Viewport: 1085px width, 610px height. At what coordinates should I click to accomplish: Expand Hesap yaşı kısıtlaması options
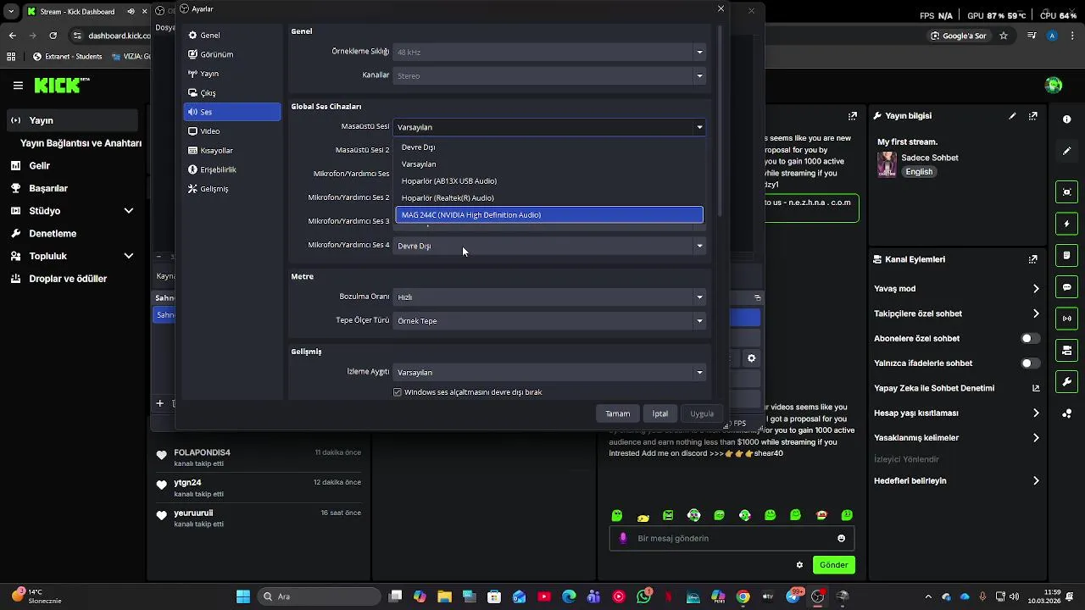click(x=1036, y=413)
